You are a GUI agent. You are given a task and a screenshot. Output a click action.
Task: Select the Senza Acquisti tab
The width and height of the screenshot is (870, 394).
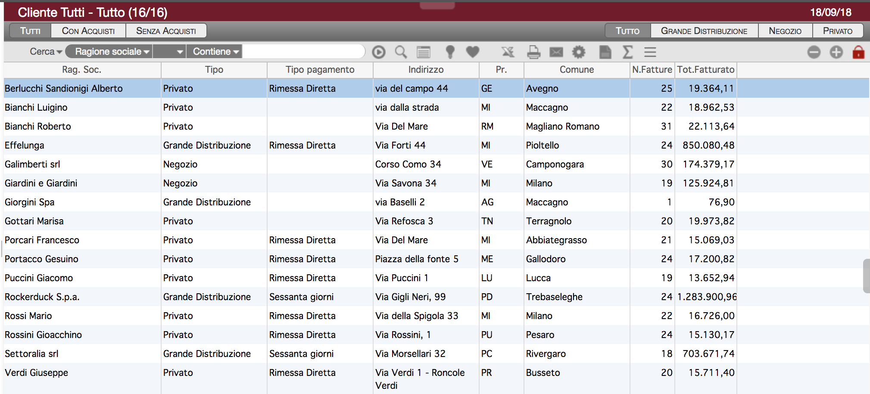(166, 31)
